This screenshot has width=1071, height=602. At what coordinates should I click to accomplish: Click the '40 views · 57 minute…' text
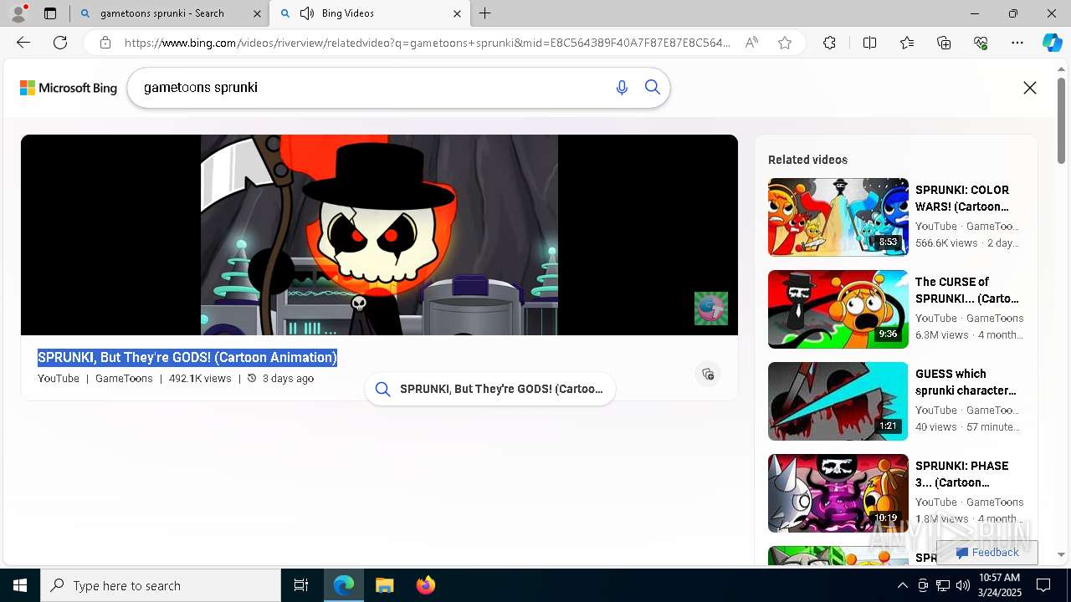pos(967,426)
